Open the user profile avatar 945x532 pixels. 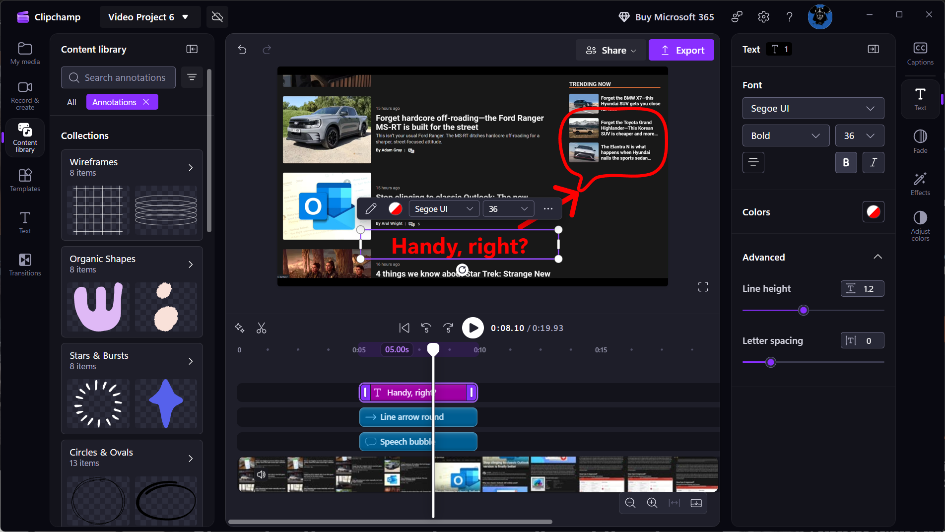coord(820,17)
